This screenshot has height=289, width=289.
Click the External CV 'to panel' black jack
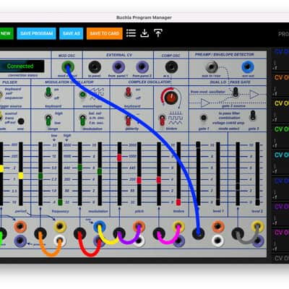click(x=95, y=66)
